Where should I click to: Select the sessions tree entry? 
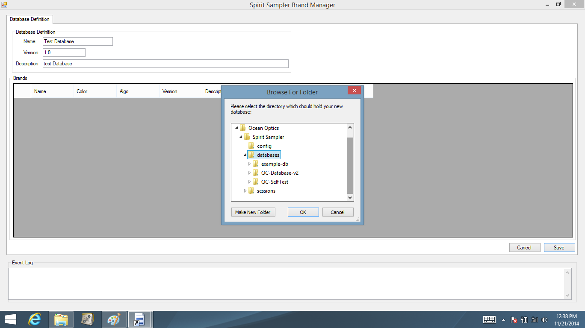(x=266, y=191)
